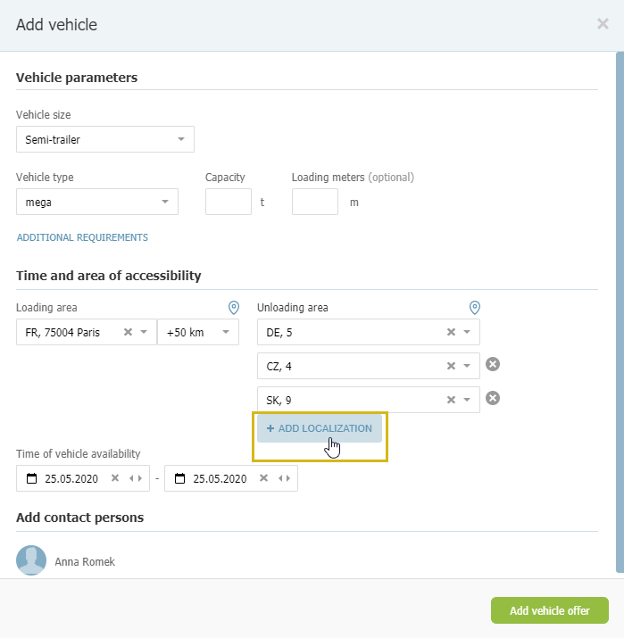Click the Add Localization button
The image size is (624, 638).
click(x=320, y=428)
